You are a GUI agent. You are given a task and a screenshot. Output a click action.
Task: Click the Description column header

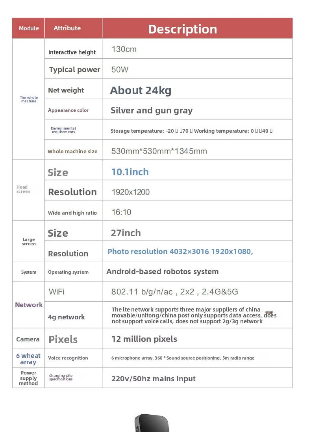[183, 29]
